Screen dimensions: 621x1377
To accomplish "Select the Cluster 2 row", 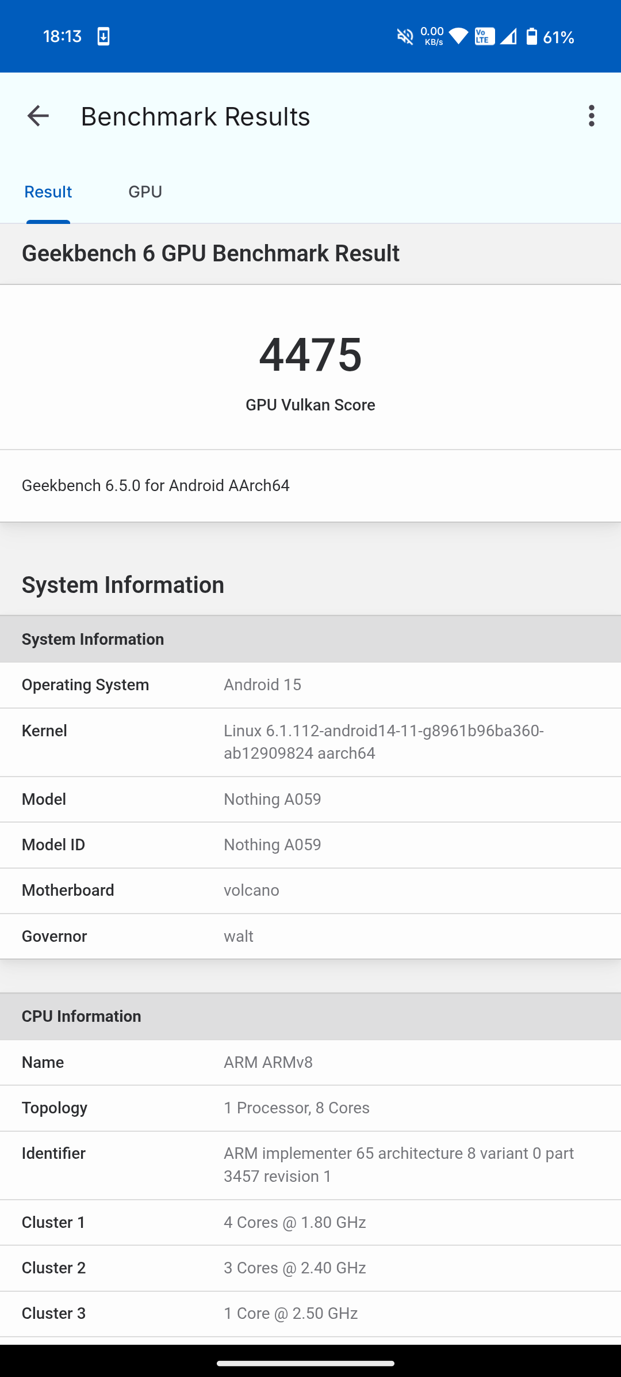I will pos(310,1268).
